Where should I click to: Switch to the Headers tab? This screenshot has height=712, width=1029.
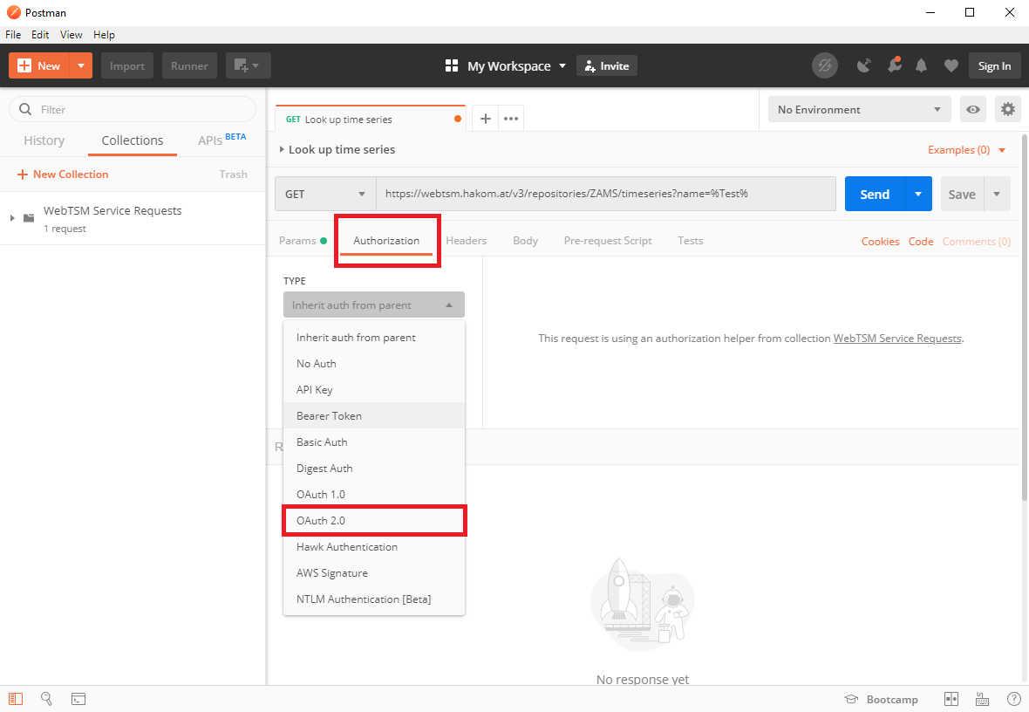(466, 241)
